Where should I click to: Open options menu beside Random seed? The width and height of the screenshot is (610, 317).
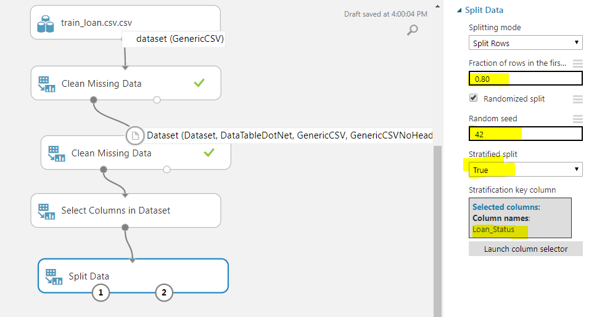577,119
